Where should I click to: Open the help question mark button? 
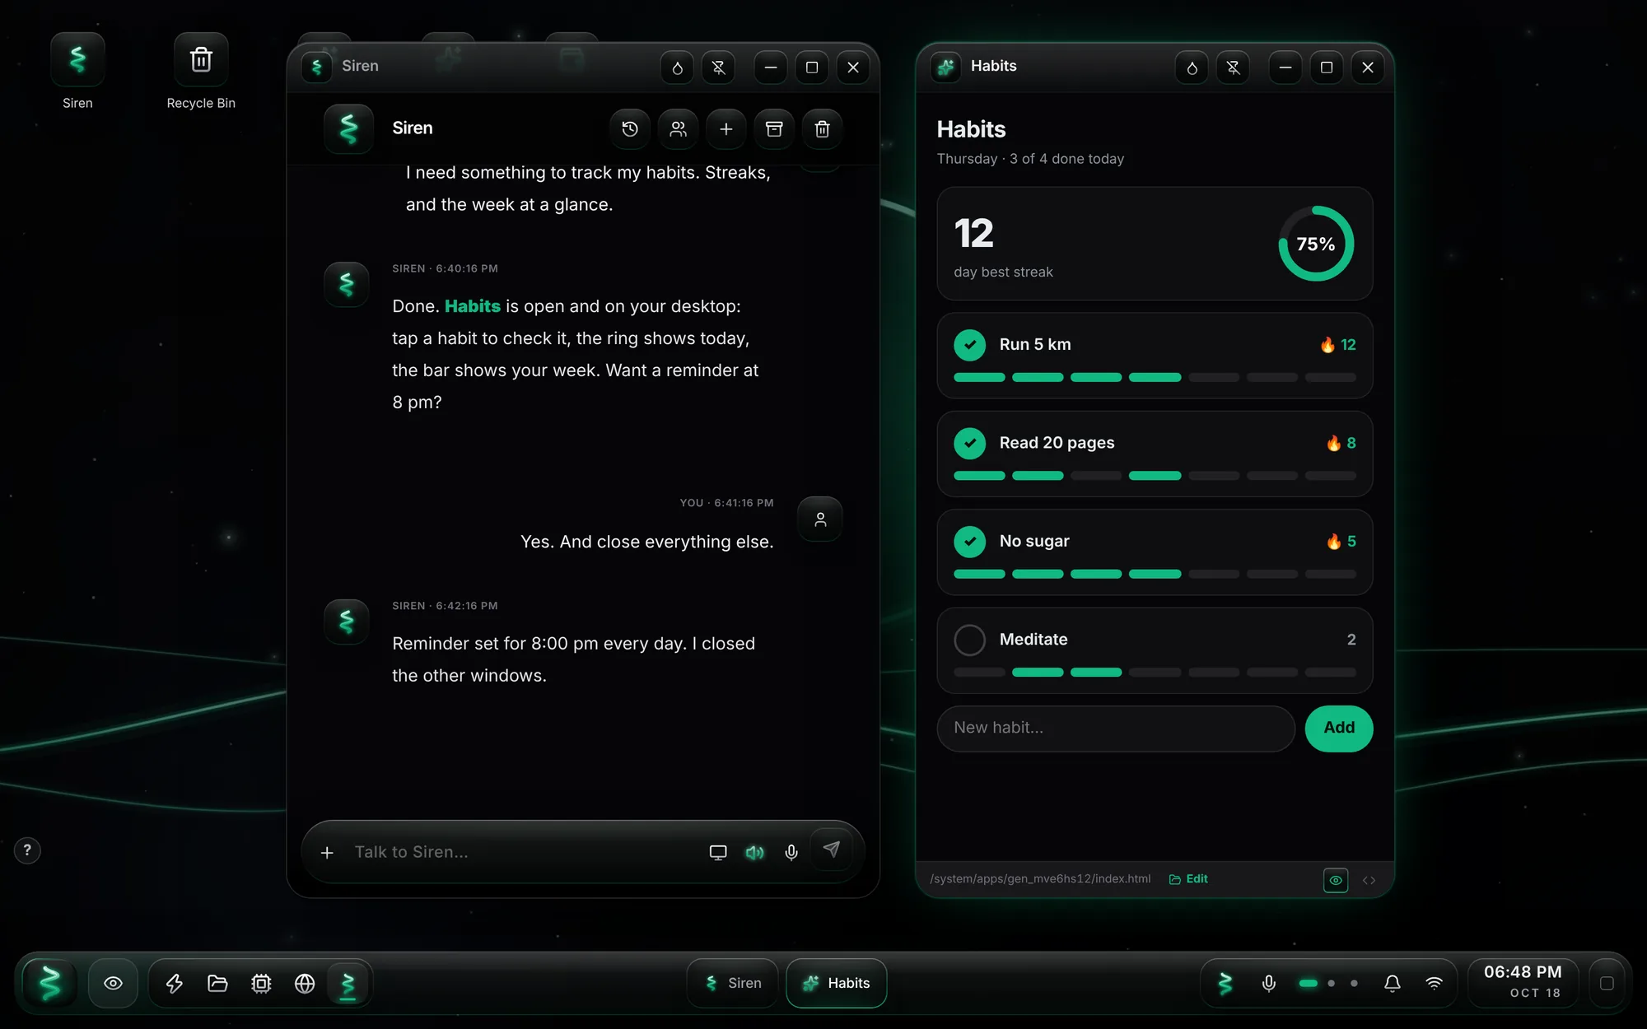pos(27,850)
